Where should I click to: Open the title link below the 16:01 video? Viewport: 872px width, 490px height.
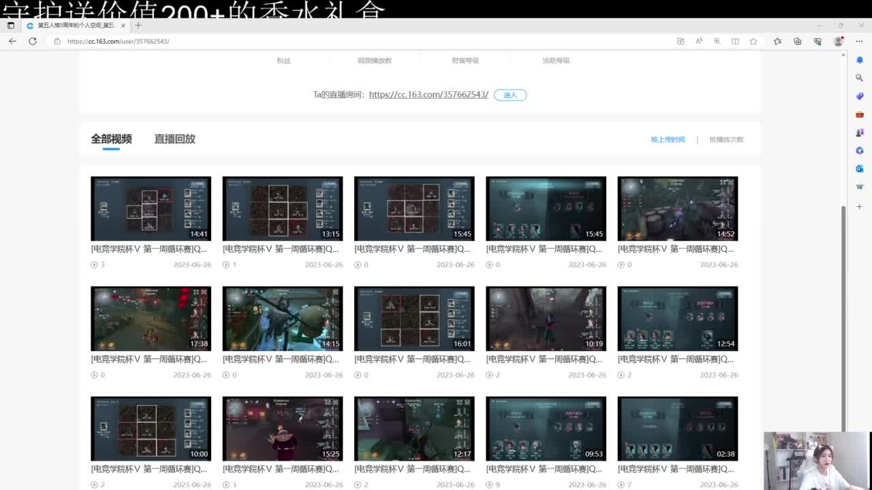[x=412, y=359]
